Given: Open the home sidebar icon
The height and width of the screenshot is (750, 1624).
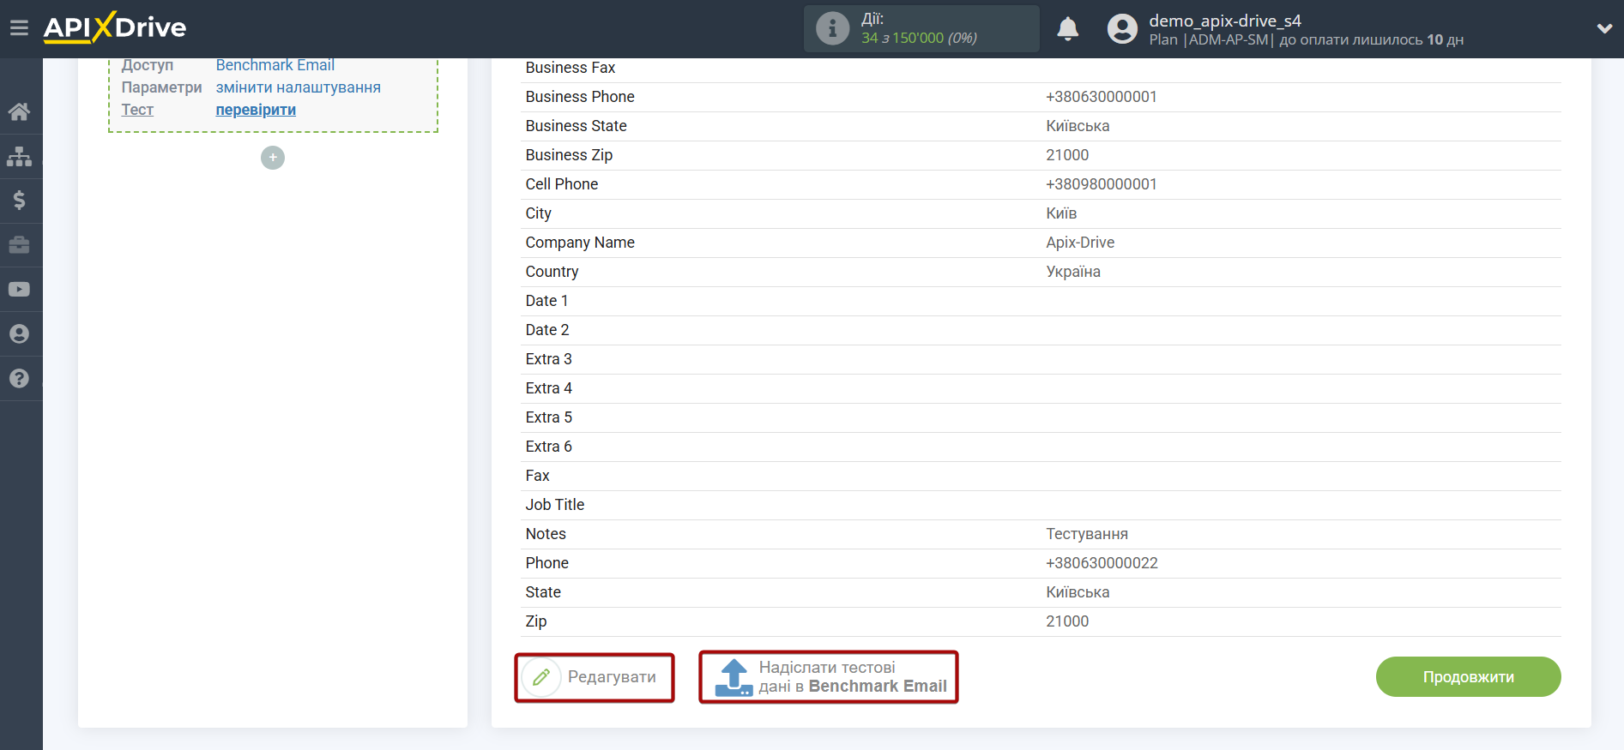Looking at the screenshot, I should (x=19, y=111).
